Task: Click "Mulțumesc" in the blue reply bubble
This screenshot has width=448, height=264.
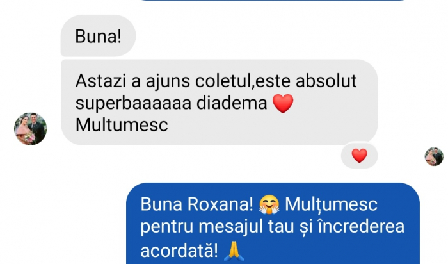Action: [331, 205]
